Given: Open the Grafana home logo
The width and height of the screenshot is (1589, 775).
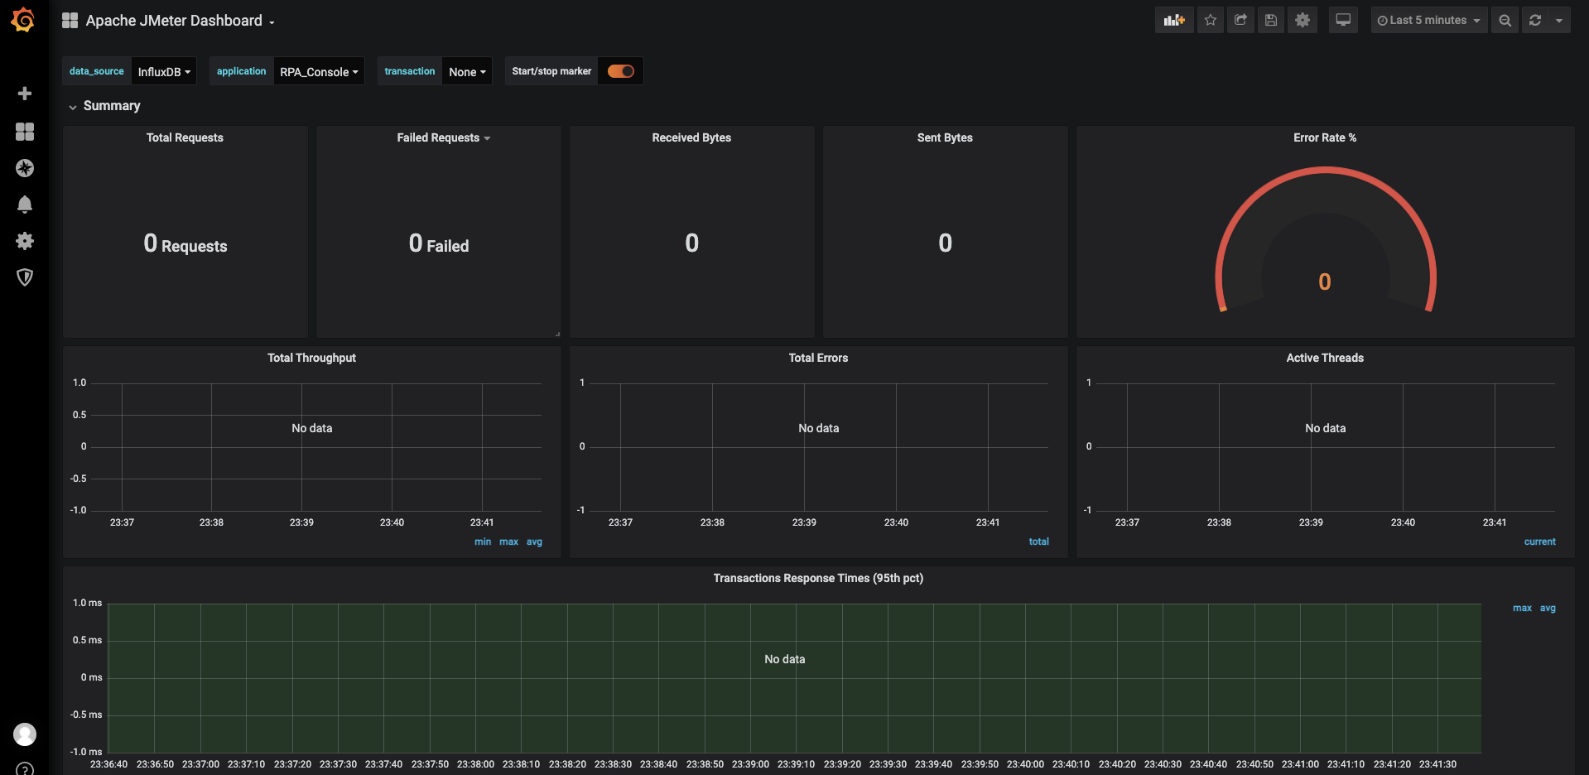Looking at the screenshot, I should [23, 20].
